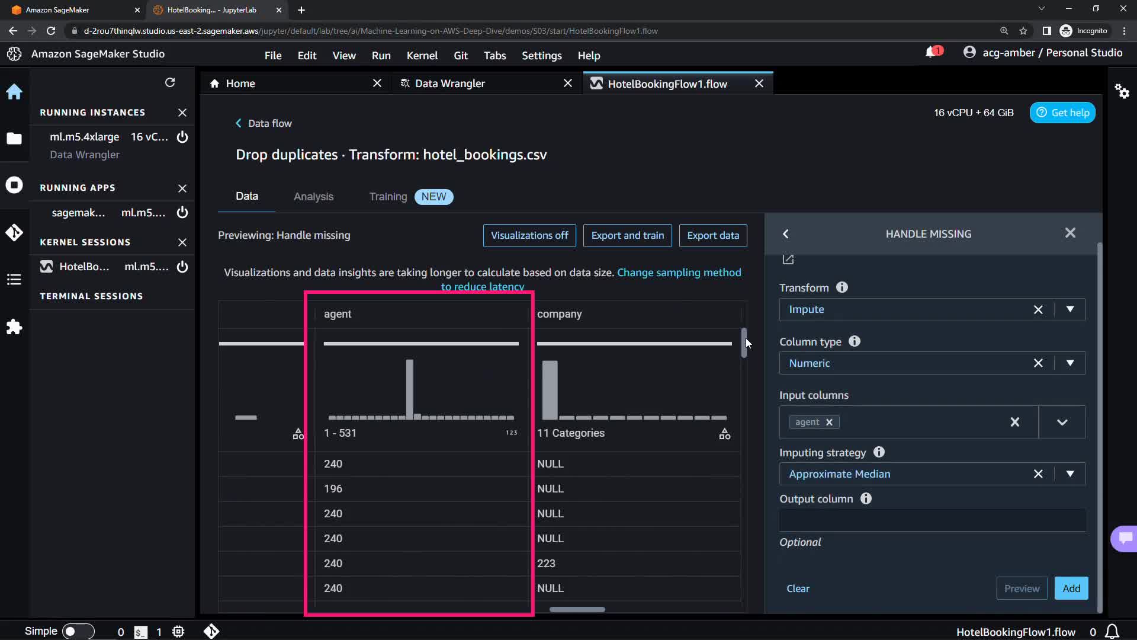Image resolution: width=1137 pixels, height=640 pixels.
Task: Toggle Simple mode switch
Action: pyautogui.click(x=78, y=632)
